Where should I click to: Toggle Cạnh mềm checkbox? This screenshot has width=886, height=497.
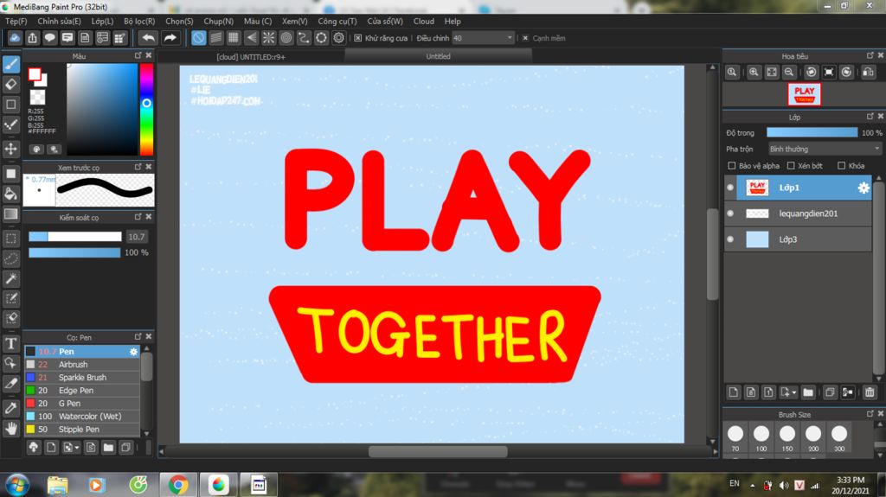(525, 38)
